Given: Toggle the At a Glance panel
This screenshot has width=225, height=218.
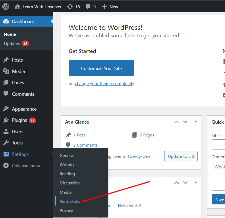Looking at the screenshot, I should [196, 122].
